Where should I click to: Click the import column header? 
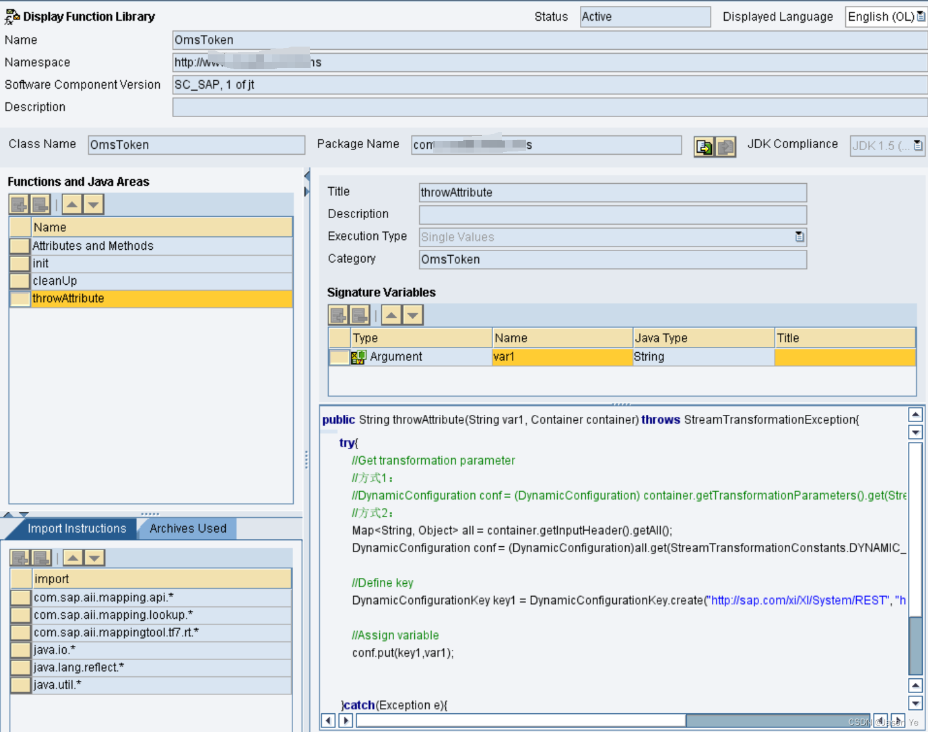[162, 579]
